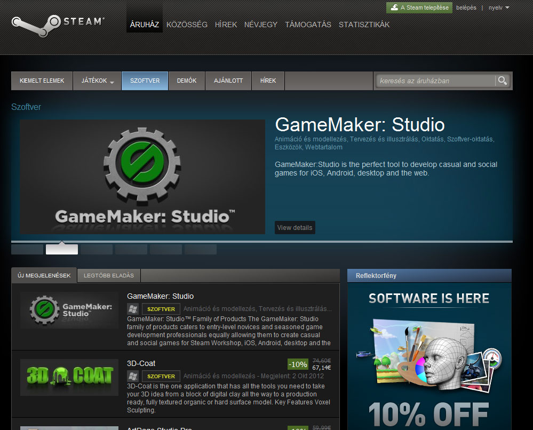Click the A Steam telepítése button
533x430 pixels.
click(x=419, y=7)
